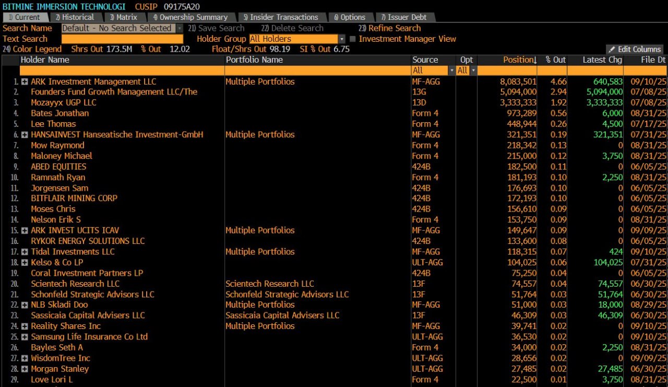Select the Moses Chris holder

pos(53,209)
